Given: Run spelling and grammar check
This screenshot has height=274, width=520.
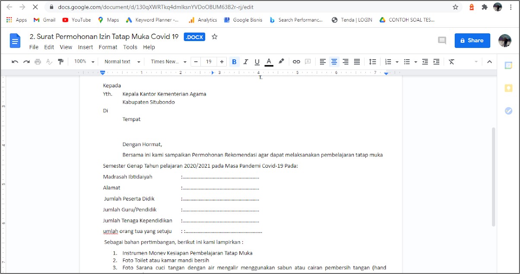Looking at the screenshot, I should 49,62.
